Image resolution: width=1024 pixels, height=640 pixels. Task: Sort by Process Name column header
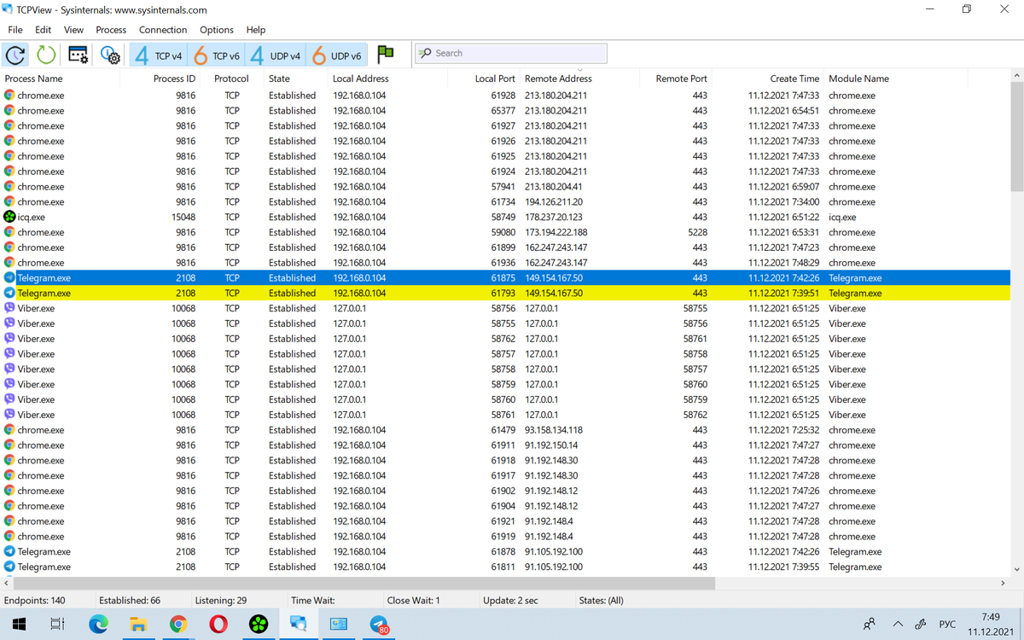[34, 79]
